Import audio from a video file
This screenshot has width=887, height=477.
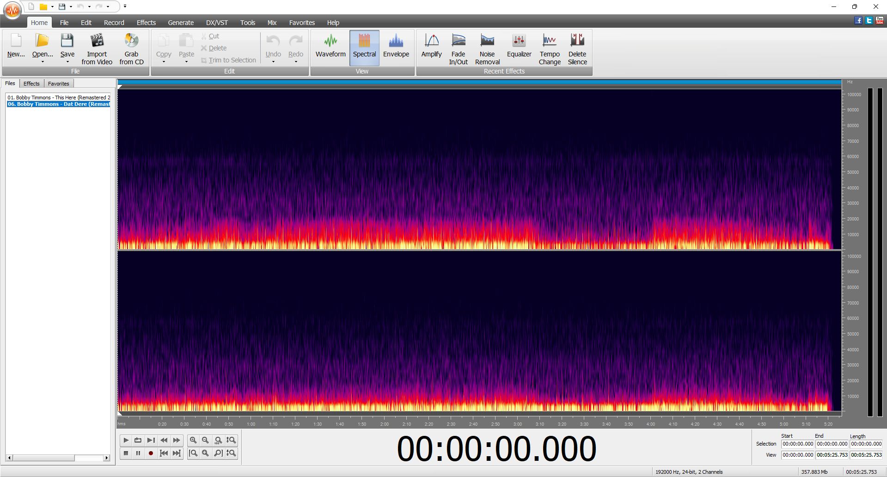[97, 49]
